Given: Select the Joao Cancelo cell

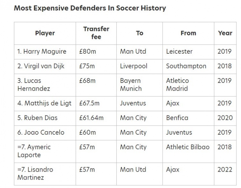Looking at the screenshot, I should [41, 132].
